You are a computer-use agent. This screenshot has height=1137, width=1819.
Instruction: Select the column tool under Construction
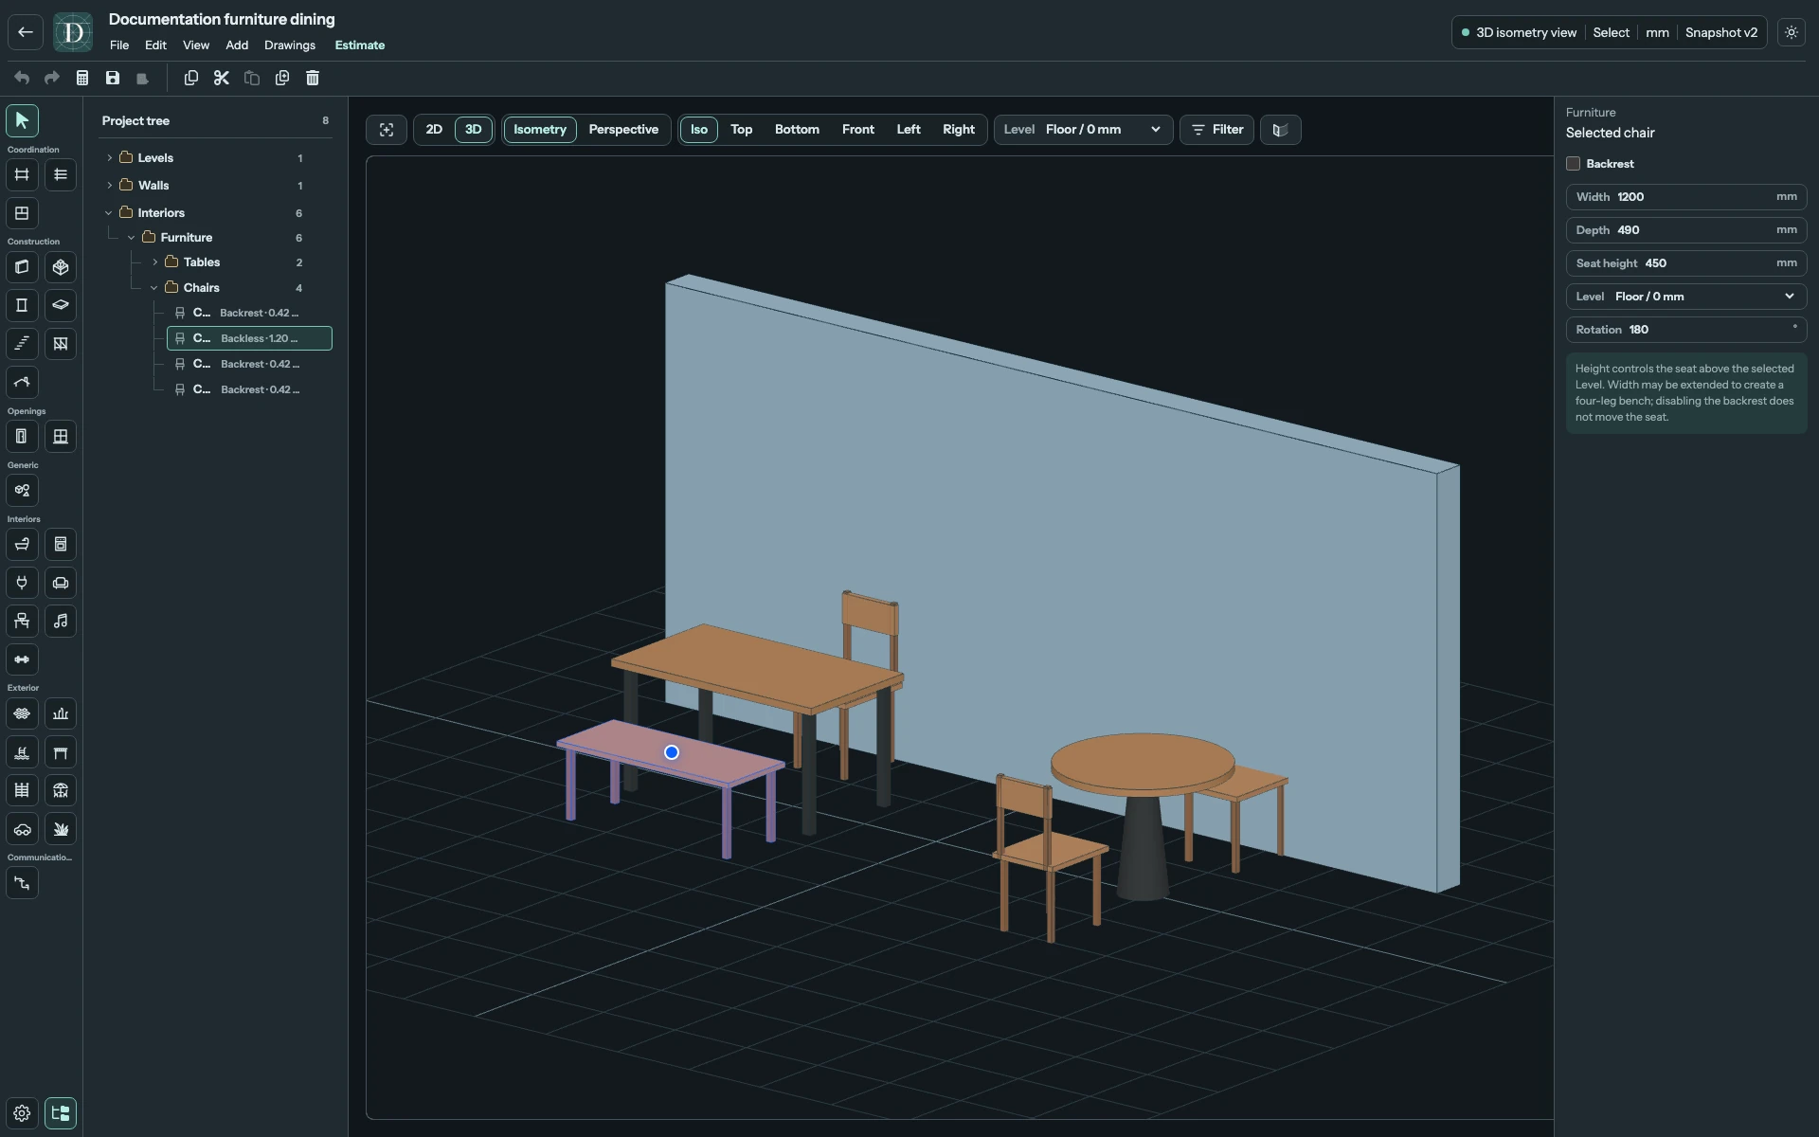click(22, 305)
